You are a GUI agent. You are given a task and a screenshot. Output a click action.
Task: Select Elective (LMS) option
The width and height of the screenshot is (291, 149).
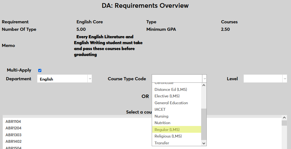click(x=177, y=96)
